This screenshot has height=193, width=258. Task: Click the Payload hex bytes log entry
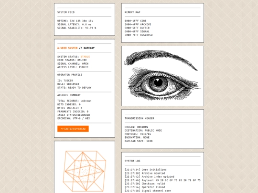[x=162, y=180]
